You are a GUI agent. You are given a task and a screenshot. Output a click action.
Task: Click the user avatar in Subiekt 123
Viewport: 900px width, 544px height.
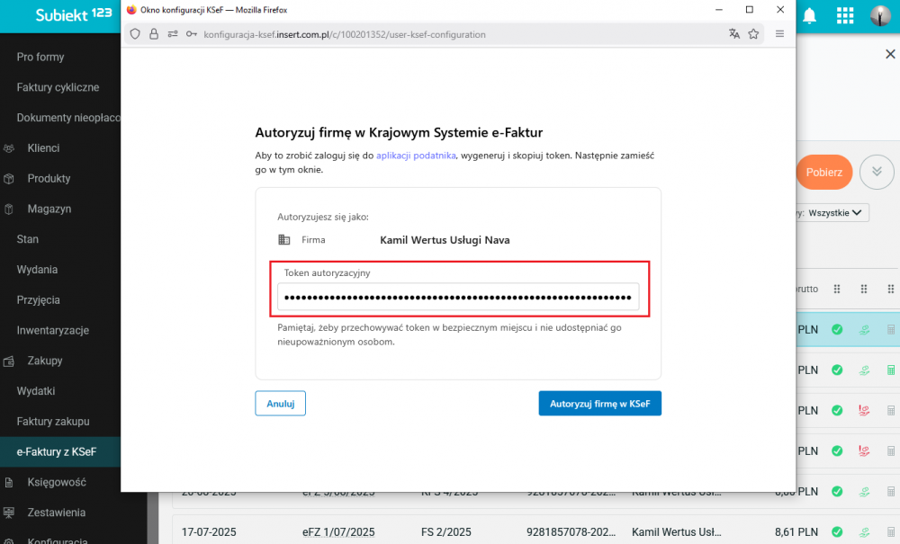880,15
